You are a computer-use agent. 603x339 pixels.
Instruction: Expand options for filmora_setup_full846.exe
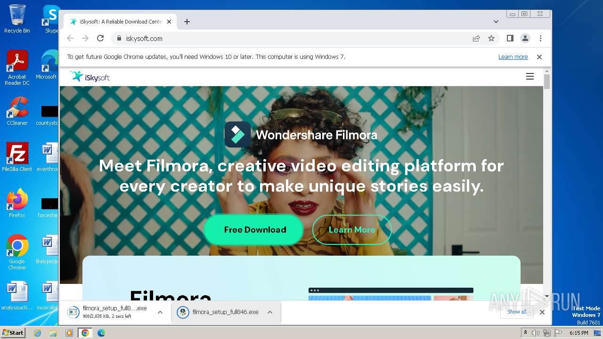click(x=270, y=312)
